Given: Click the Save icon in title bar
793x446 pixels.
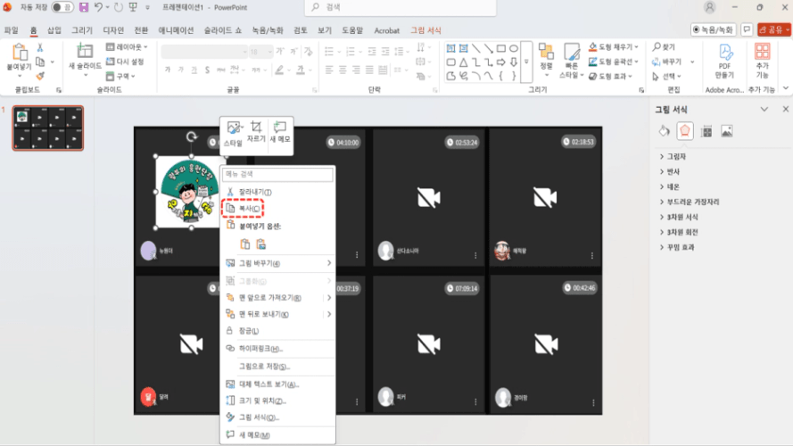Looking at the screenshot, I should pyautogui.click(x=84, y=7).
